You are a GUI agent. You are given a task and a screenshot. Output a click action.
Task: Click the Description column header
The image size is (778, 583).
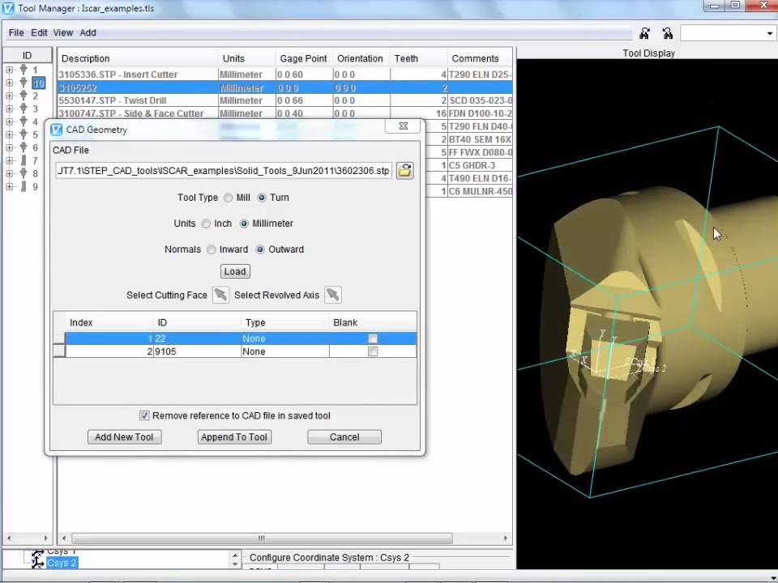click(x=138, y=58)
